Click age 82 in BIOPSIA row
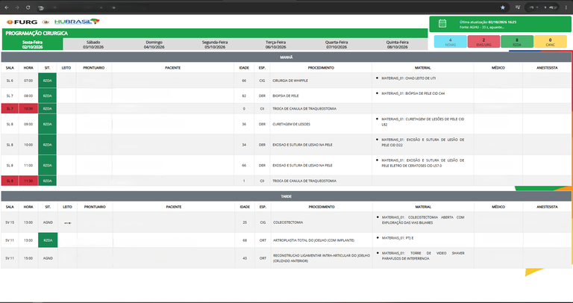The width and height of the screenshot is (573, 303). 244,96
